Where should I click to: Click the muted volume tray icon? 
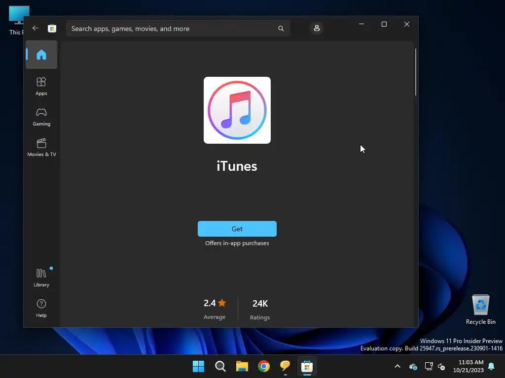(441, 366)
